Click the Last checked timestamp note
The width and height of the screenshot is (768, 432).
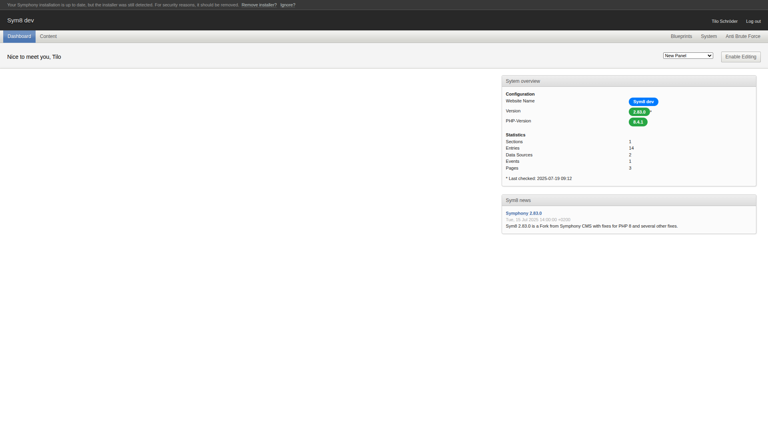[x=538, y=178]
